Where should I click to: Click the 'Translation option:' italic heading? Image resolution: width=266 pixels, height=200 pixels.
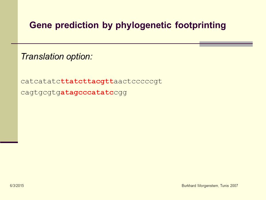point(57,57)
